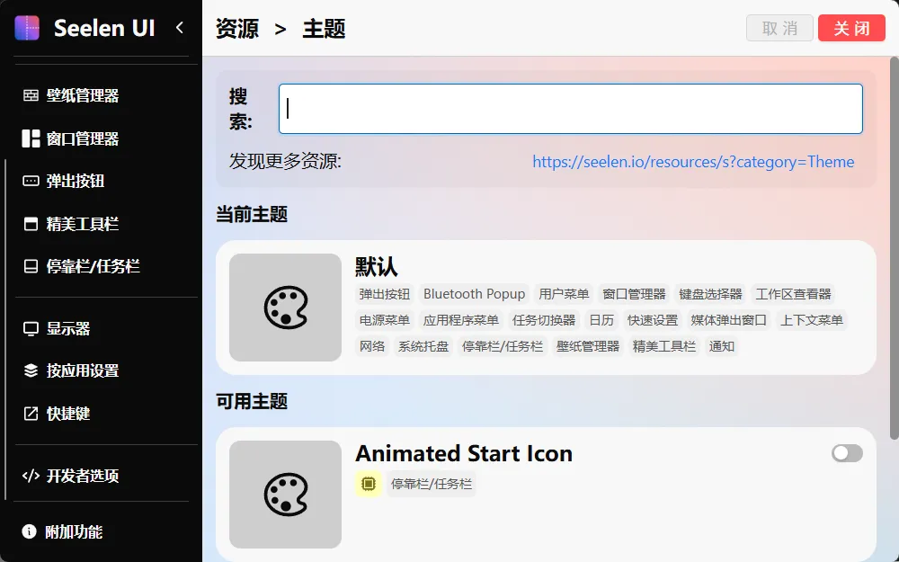Click the 显示器 monitor icon
This screenshot has width=899, height=562.
tap(31, 328)
